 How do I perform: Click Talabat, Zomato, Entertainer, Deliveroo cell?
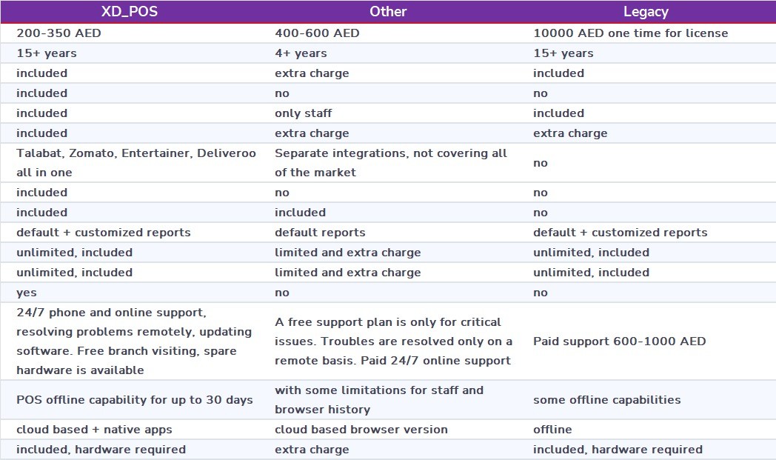[x=136, y=153]
